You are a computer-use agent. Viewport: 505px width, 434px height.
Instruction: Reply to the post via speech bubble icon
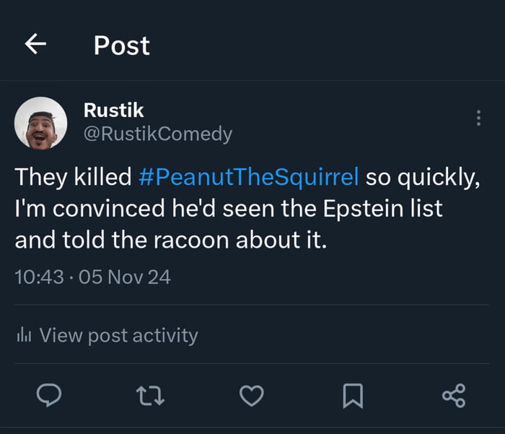point(48,395)
